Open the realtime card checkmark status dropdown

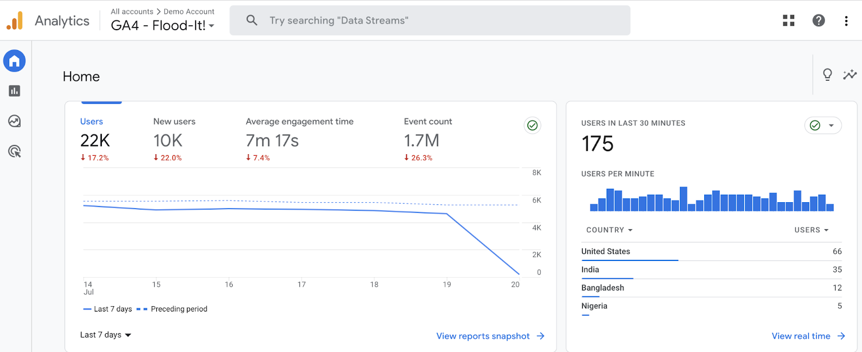coord(823,126)
